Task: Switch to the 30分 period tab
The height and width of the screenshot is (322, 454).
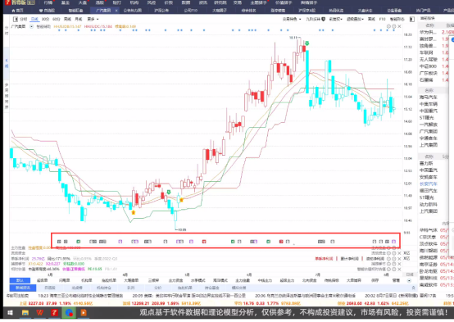Action: click(x=45, y=19)
